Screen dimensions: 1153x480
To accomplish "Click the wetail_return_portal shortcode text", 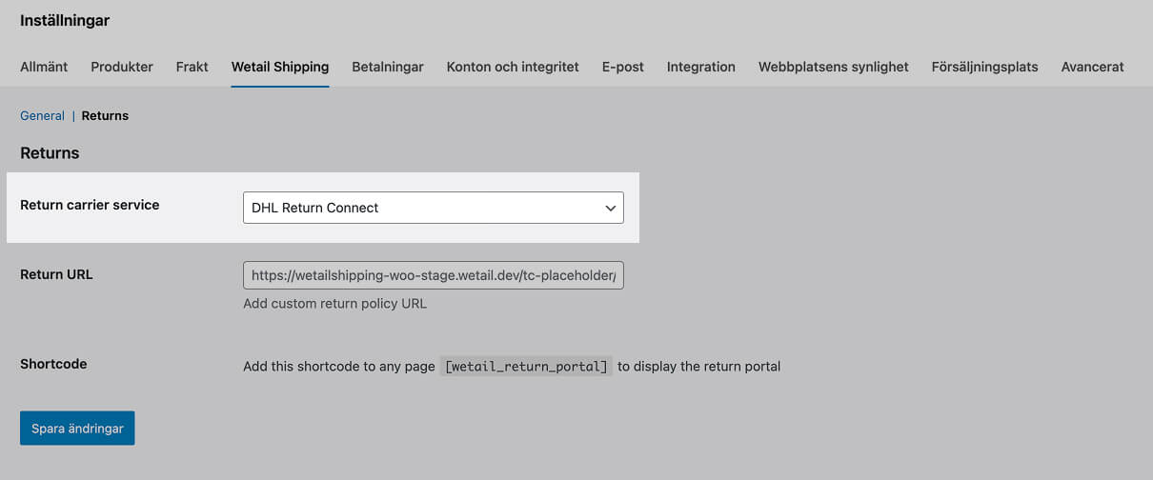I will click(x=526, y=367).
